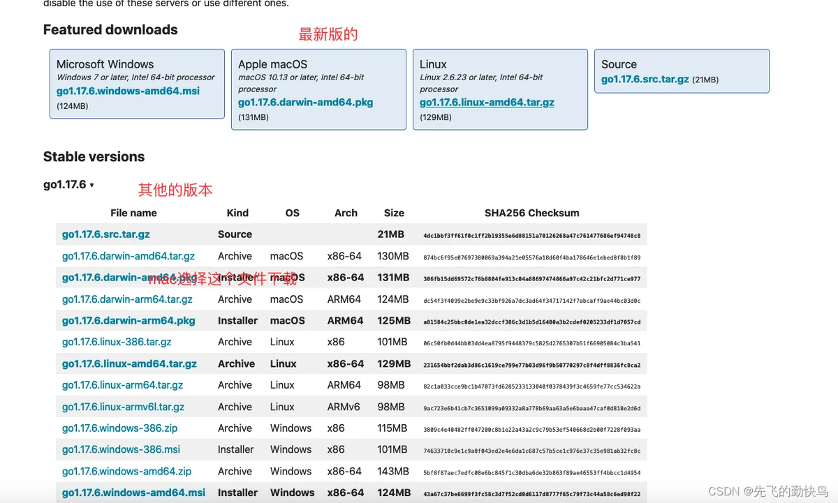Image resolution: width=838 pixels, height=503 pixels.
Task: Click the SHA256 checksum in the windows-amd64.zip row
Action: (x=531, y=472)
